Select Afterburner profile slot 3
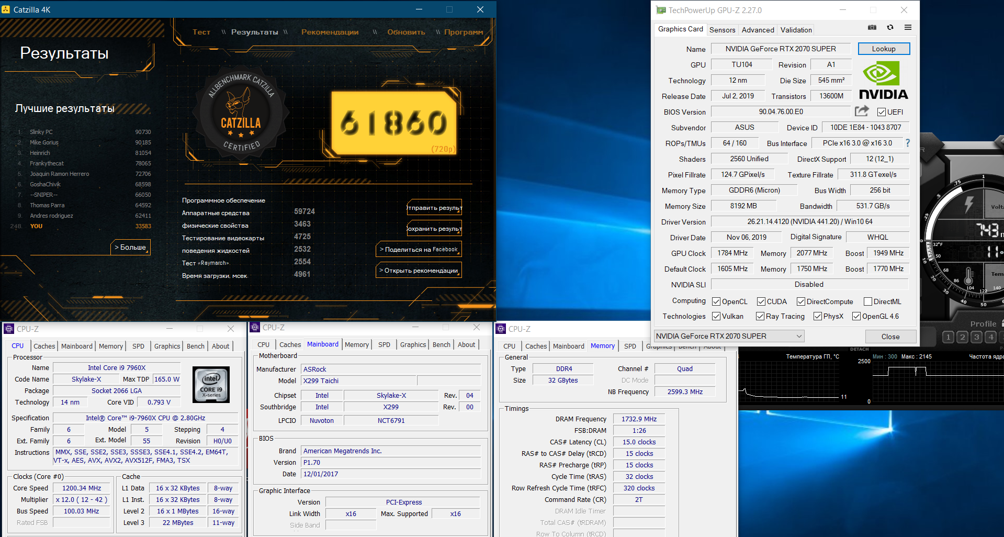The image size is (1004, 537). click(976, 337)
